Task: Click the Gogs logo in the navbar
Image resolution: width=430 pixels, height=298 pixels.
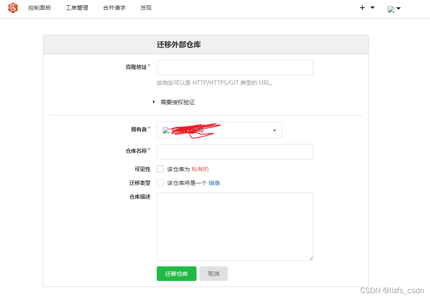Action: 13,8
